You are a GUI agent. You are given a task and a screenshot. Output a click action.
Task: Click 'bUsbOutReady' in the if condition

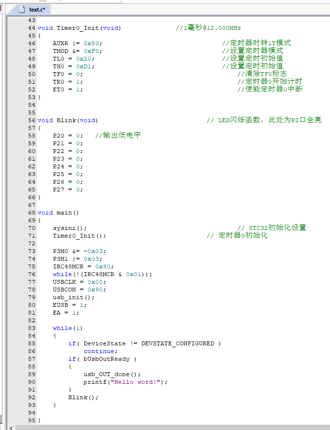107,359
